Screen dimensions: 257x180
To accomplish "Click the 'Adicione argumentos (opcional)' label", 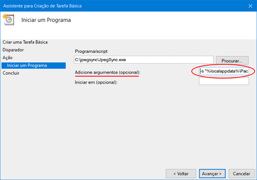I will tap(108, 73).
